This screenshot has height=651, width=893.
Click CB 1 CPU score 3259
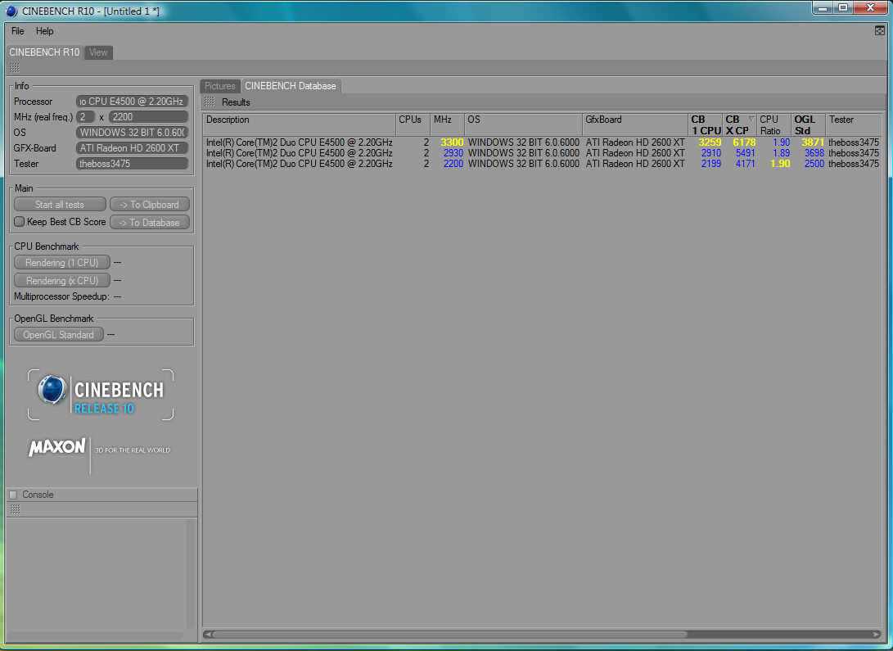(x=710, y=142)
